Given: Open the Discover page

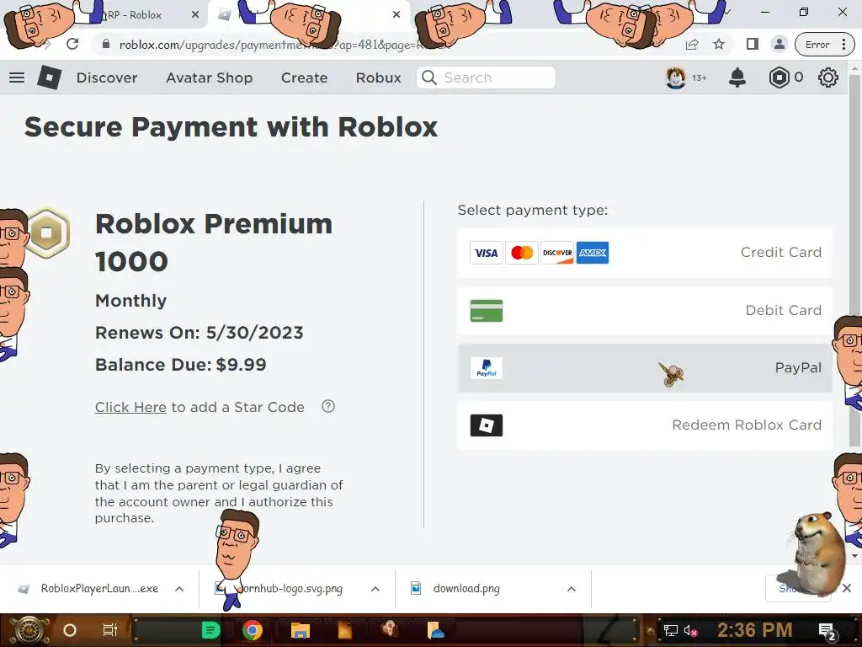Looking at the screenshot, I should (107, 78).
